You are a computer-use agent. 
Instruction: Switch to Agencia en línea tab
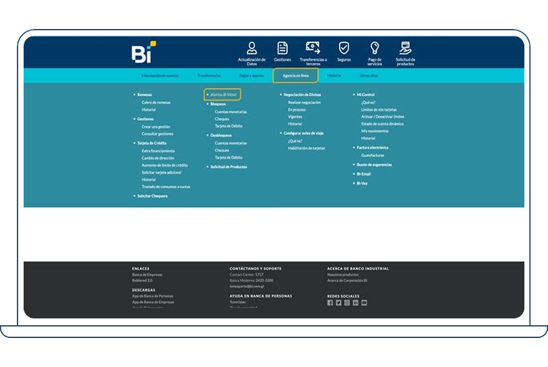(x=296, y=76)
